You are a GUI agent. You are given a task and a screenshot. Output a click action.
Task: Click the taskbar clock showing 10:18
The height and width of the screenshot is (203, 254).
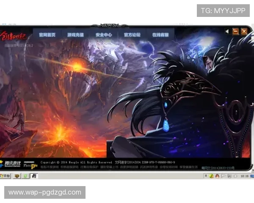tap(244, 176)
